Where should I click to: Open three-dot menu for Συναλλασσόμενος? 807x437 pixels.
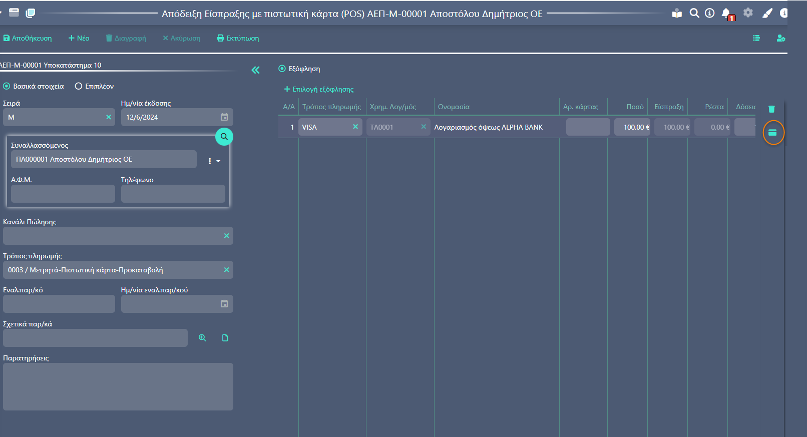click(210, 161)
